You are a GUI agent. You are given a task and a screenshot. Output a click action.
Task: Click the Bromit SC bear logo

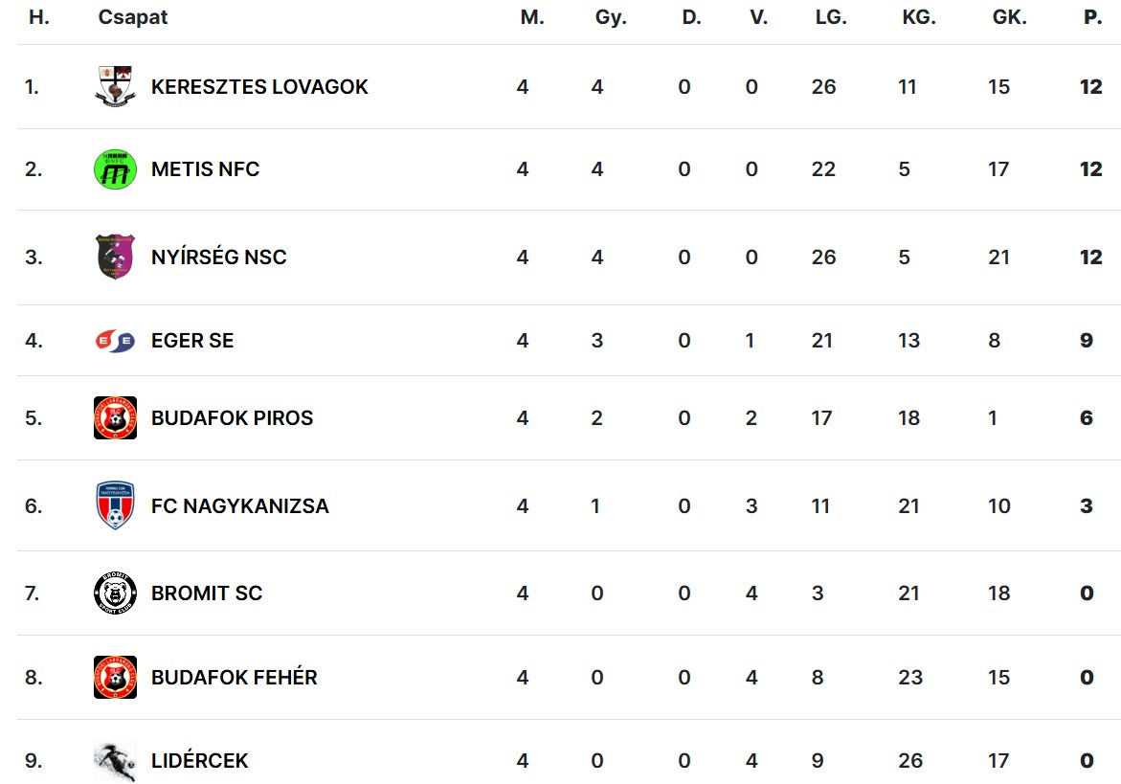[115, 594]
